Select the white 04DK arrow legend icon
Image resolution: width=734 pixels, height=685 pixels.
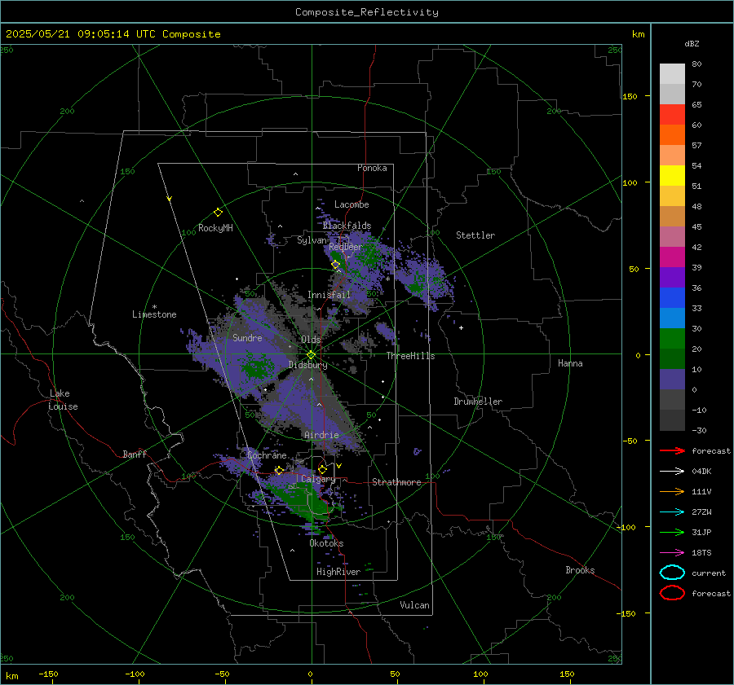pyautogui.click(x=672, y=471)
